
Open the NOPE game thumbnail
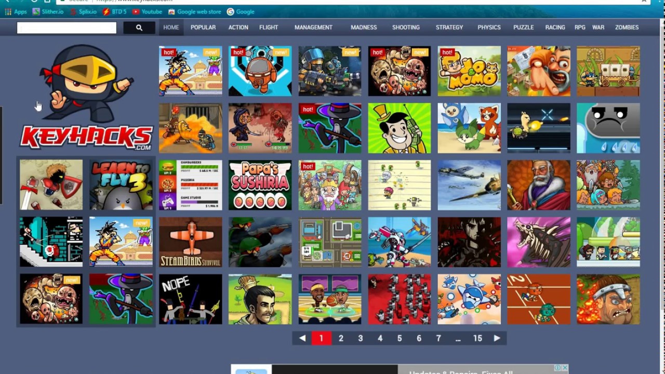[x=190, y=299]
